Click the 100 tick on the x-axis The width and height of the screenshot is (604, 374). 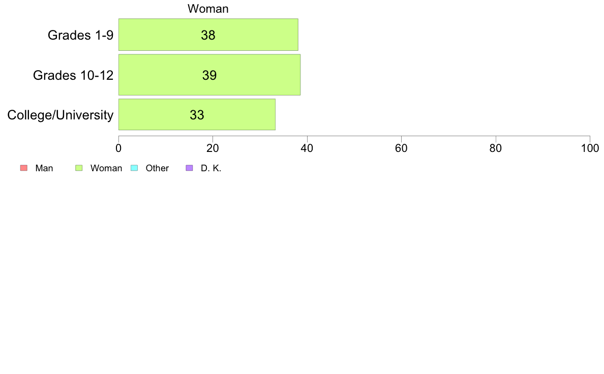[590, 148]
